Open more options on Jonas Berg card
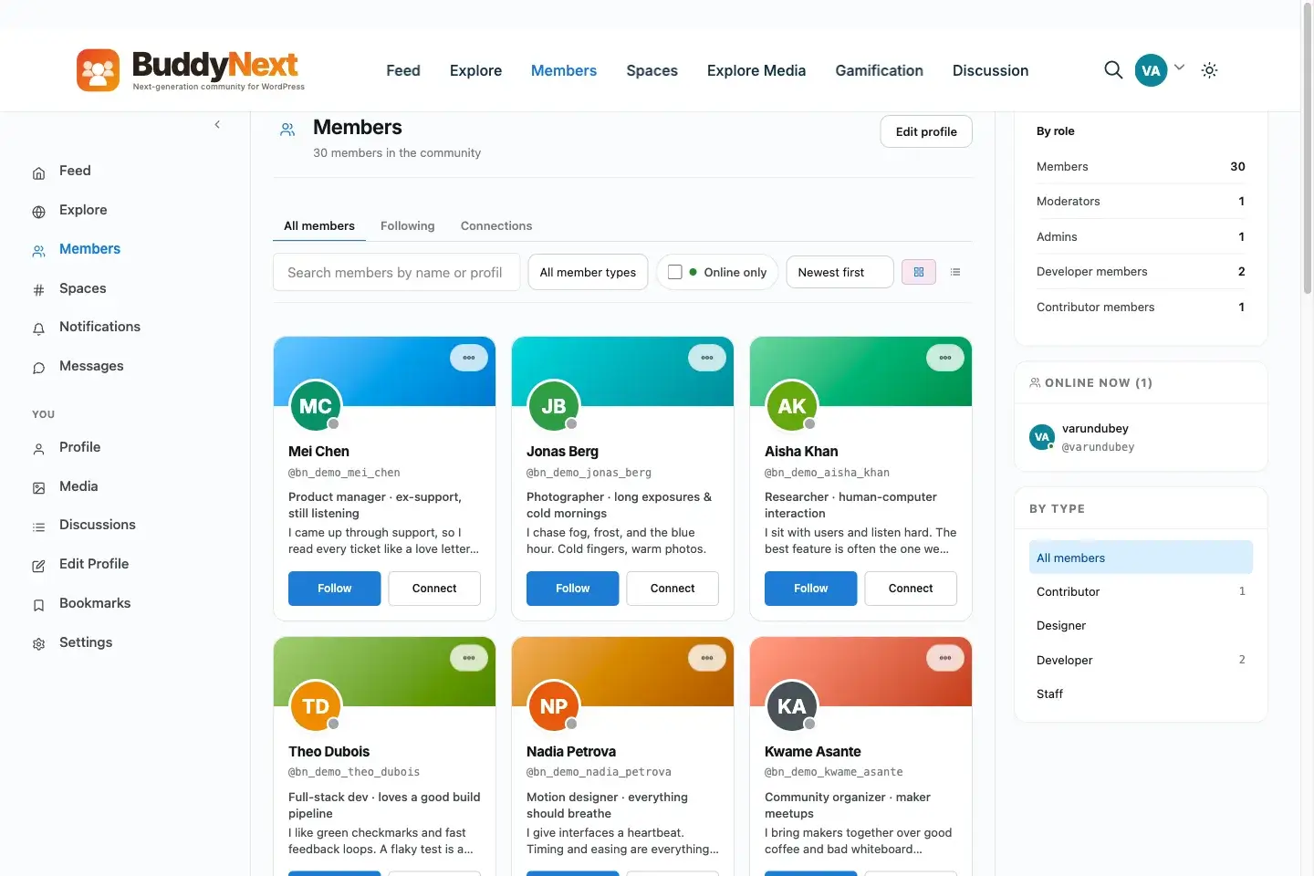 tap(707, 358)
